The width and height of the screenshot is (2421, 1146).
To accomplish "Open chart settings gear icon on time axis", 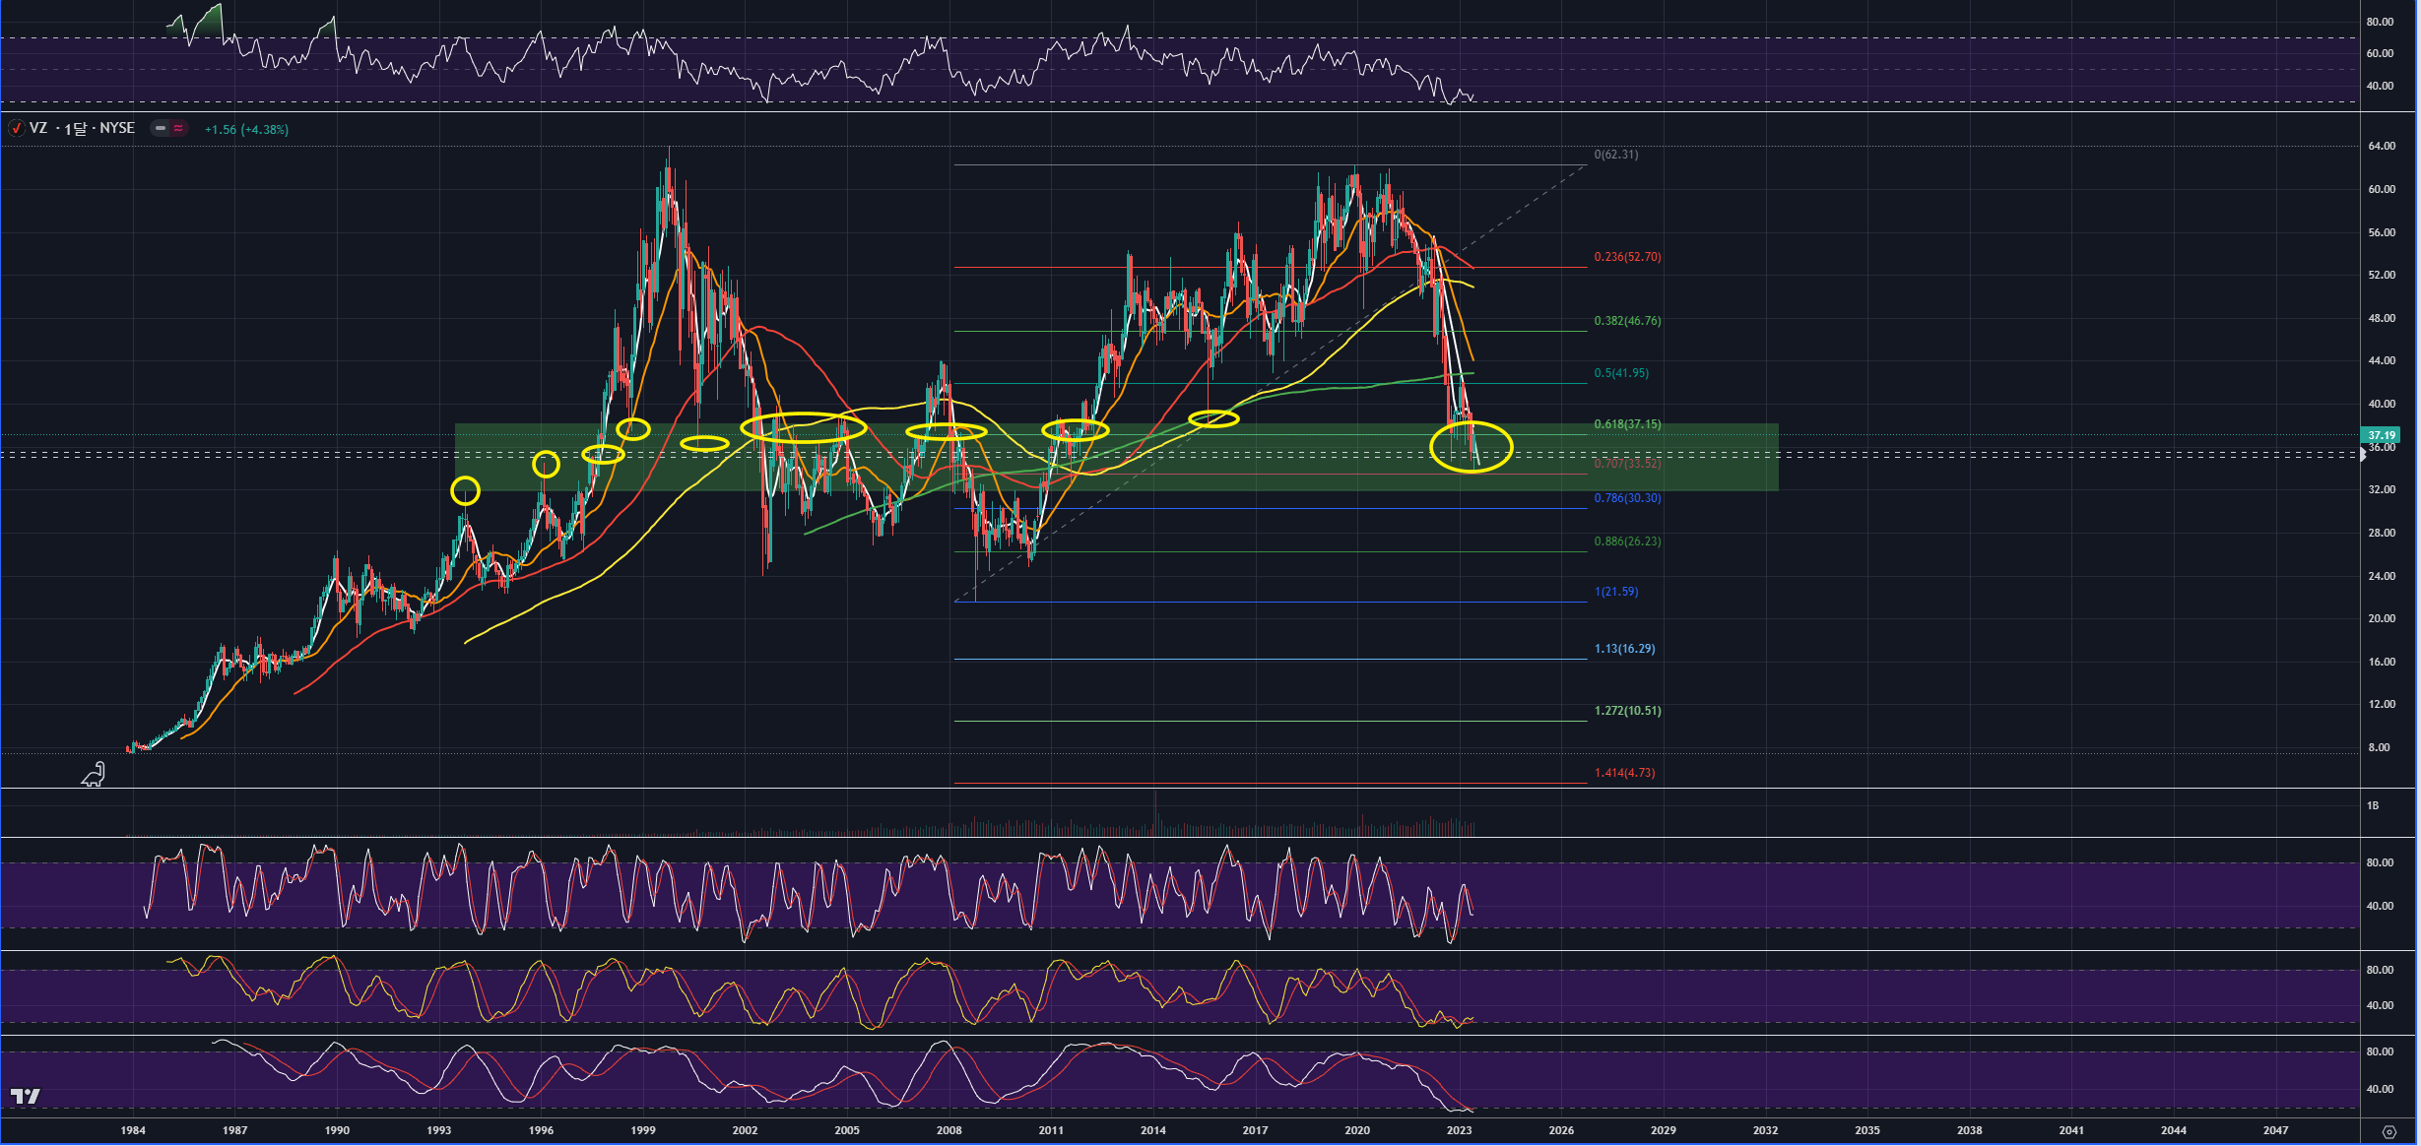I will pyautogui.click(x=2388, y=1131).
